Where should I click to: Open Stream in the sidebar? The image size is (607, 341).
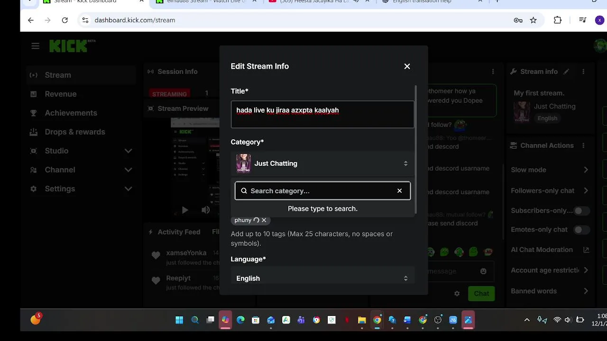click(81, 75)
